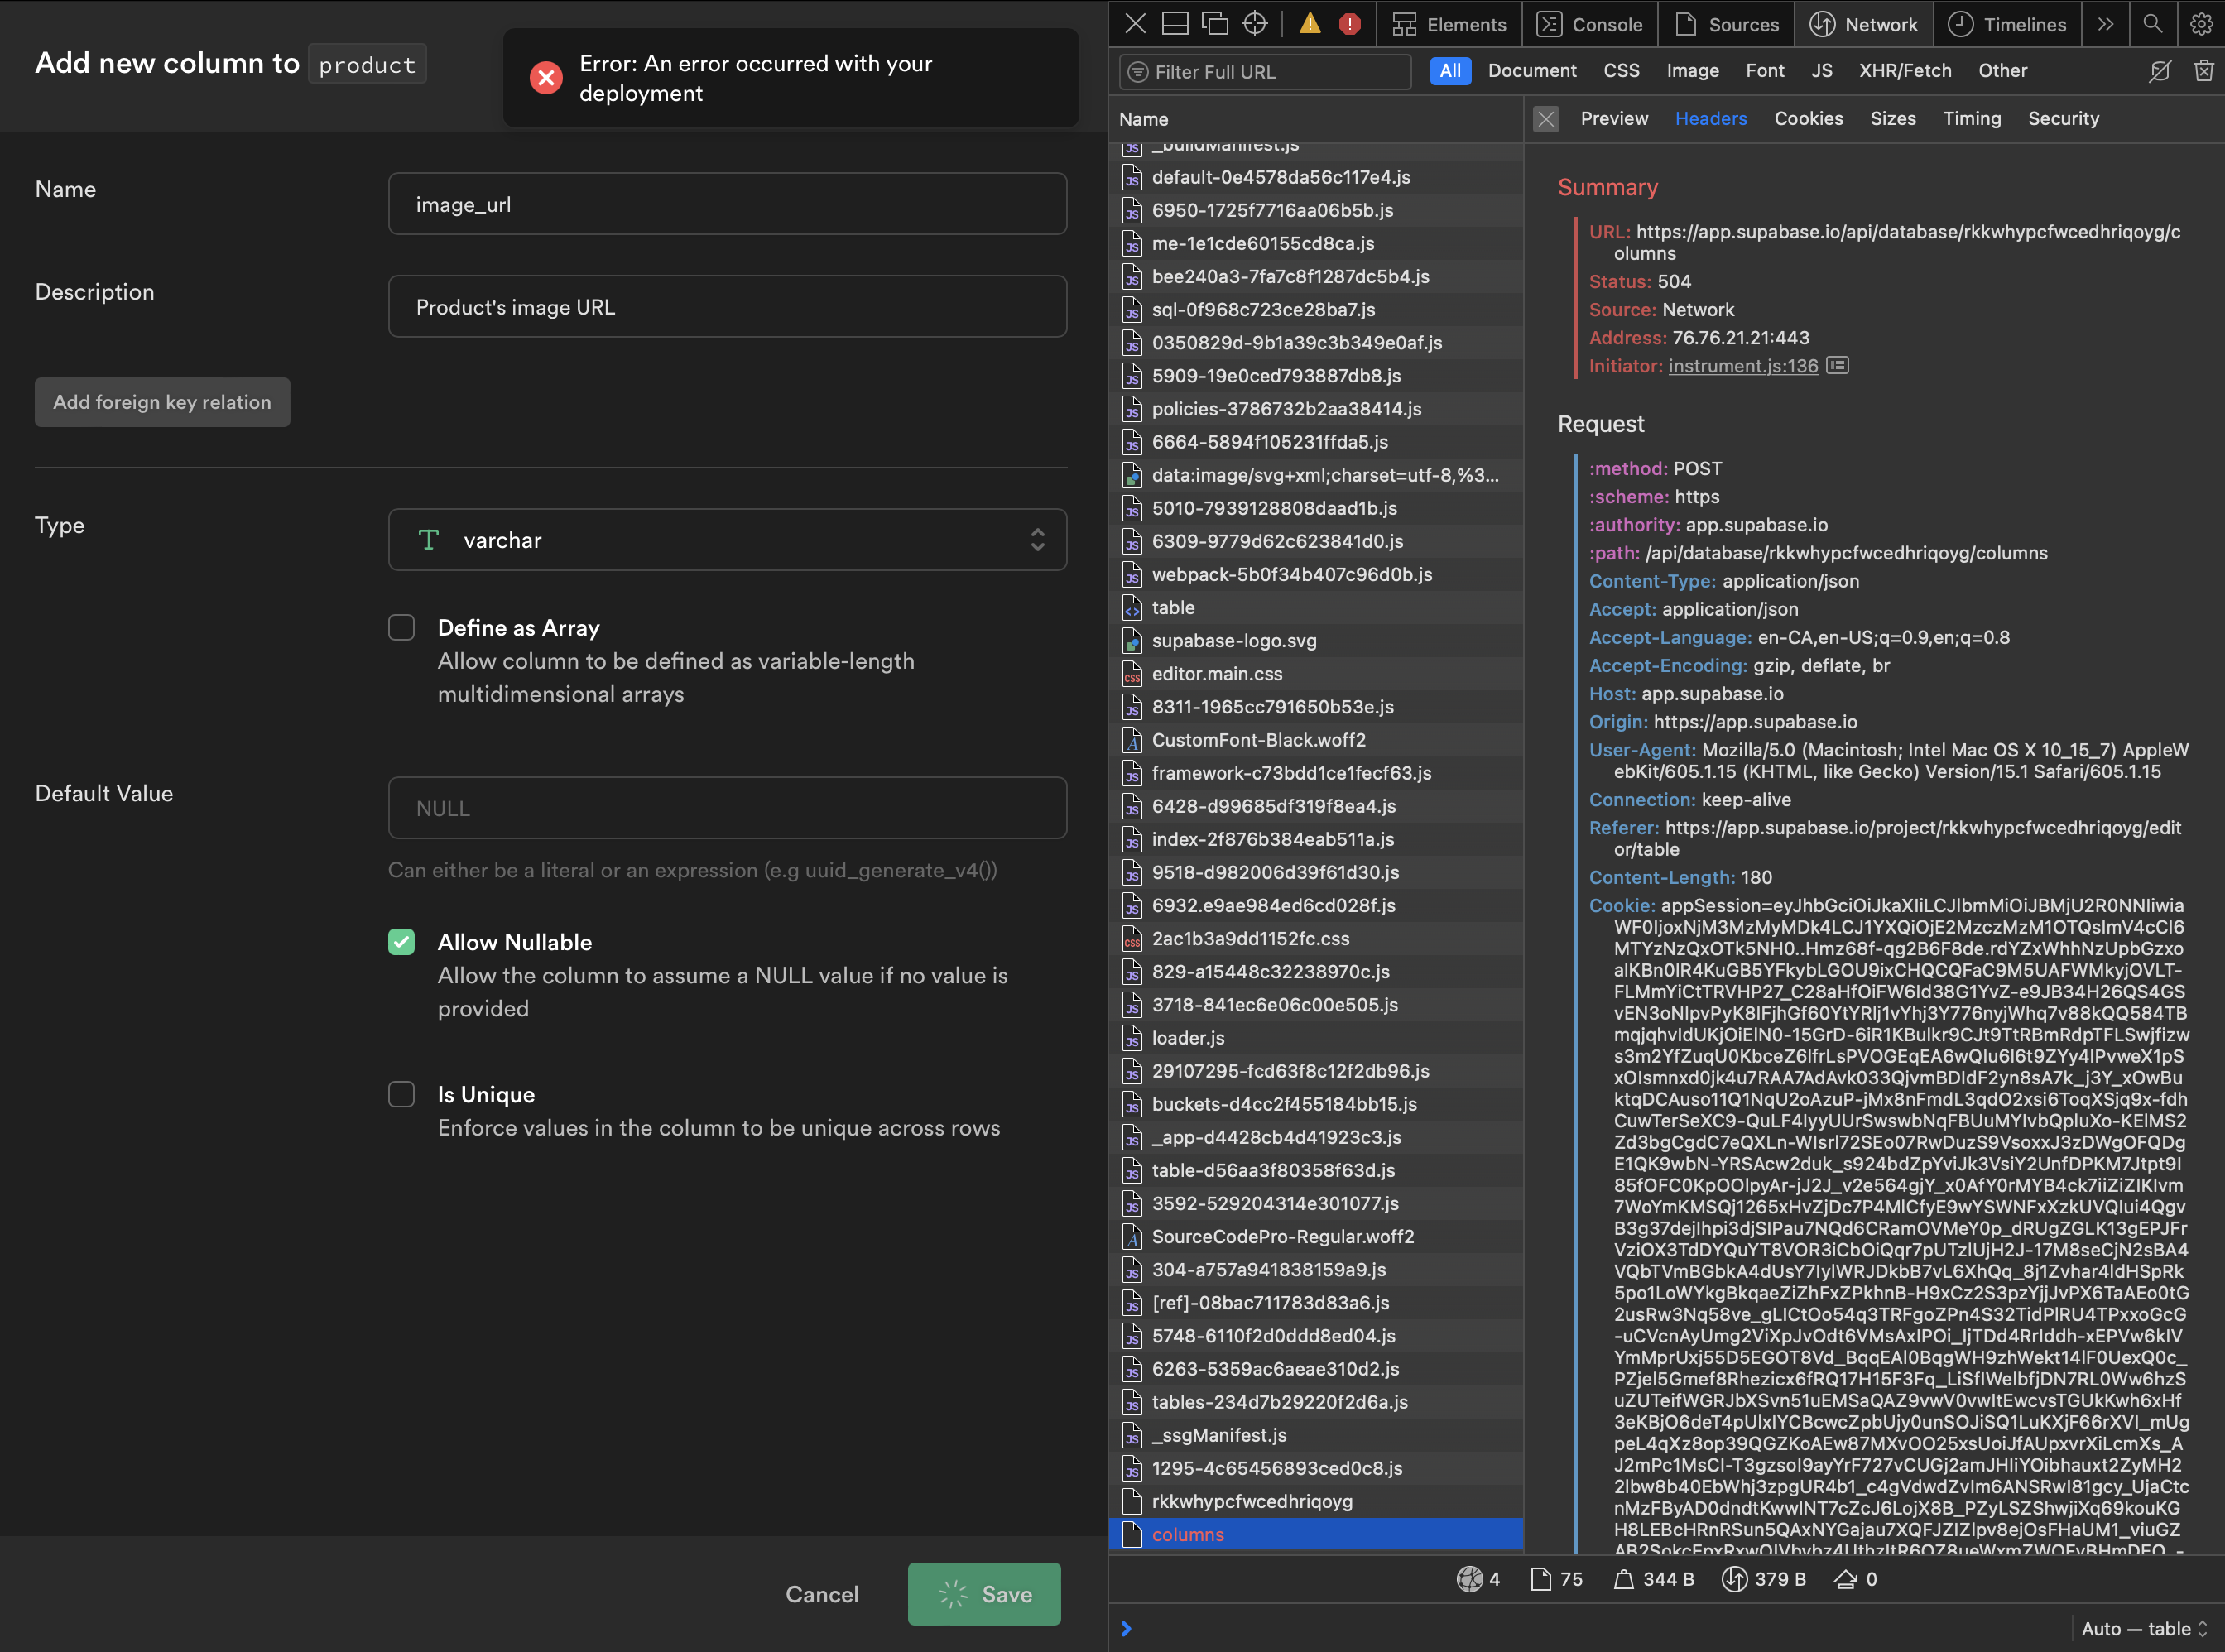Dismiss deployment error red X icon
This screenshot has width=2225, height=1652.
(546, 78)
